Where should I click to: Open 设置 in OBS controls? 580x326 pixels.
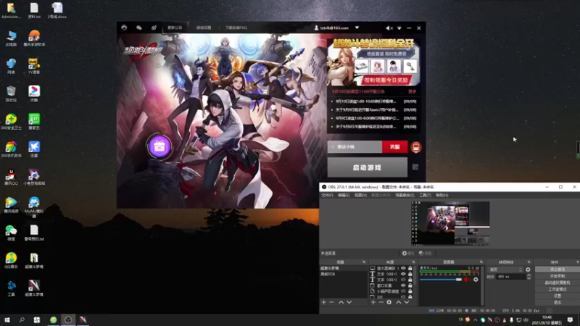click(558, 296)
